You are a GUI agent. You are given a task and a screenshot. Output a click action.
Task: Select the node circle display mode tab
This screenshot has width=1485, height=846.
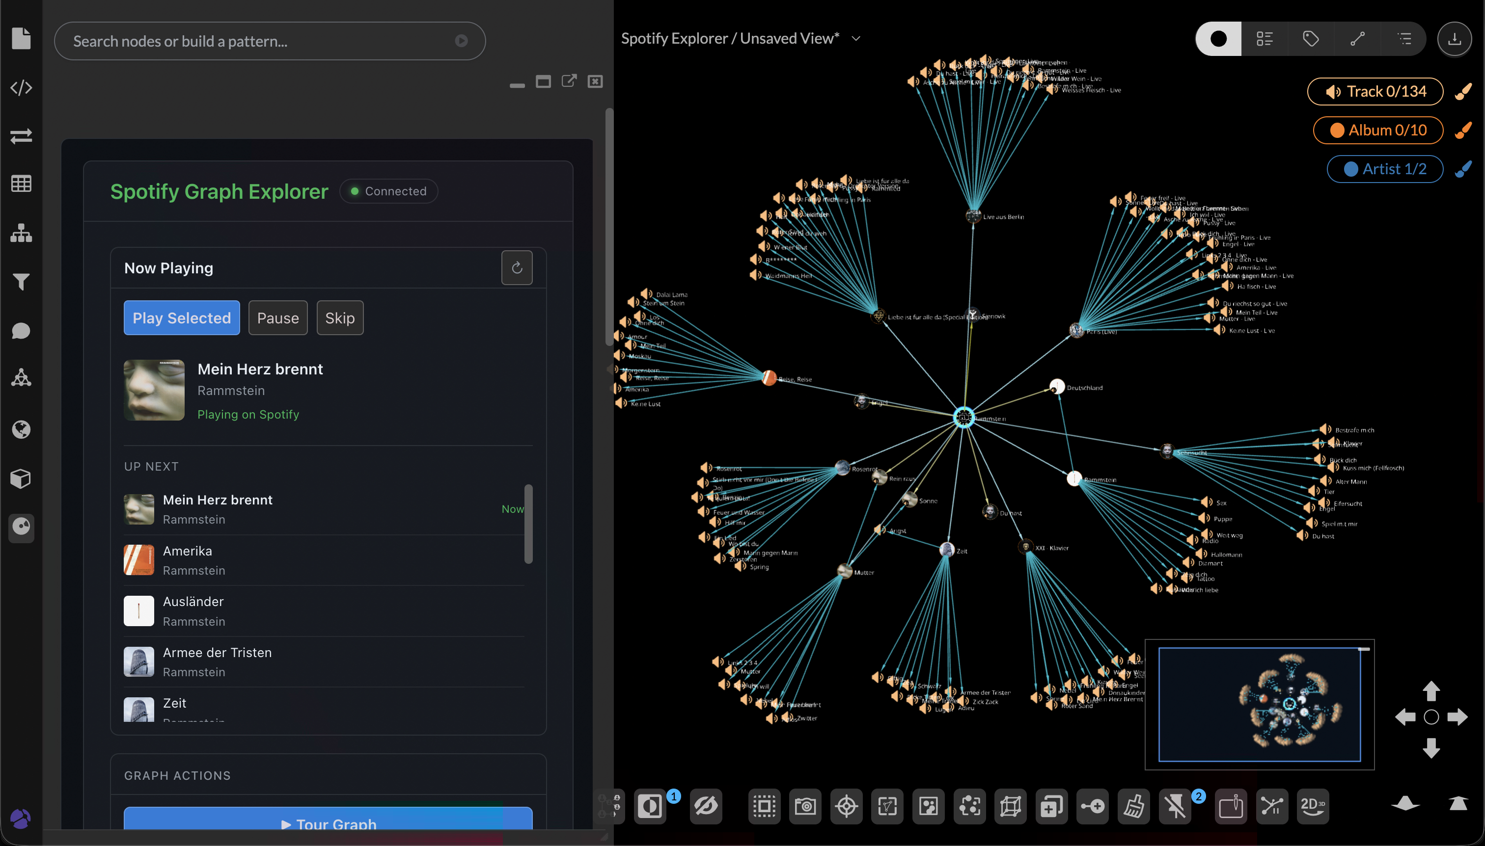pos(1219,39)
